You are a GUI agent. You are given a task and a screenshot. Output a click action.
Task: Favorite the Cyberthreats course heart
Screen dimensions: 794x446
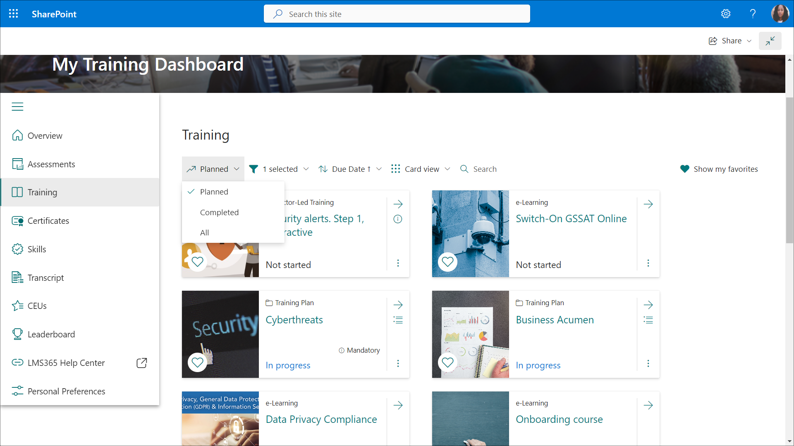[198, 362]
